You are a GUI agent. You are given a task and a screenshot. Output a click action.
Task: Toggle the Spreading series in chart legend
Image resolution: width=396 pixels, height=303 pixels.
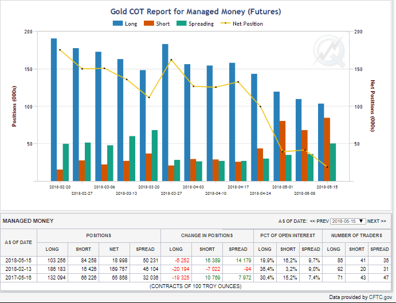click(x=195, y=23)
